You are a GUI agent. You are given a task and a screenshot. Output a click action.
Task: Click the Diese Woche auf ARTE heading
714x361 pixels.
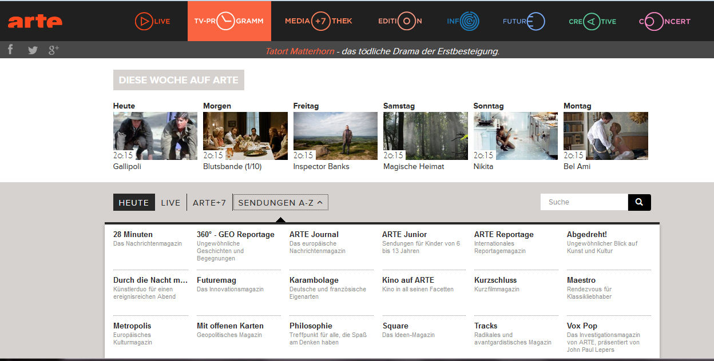pyautogui.click(x=178, y=80)
